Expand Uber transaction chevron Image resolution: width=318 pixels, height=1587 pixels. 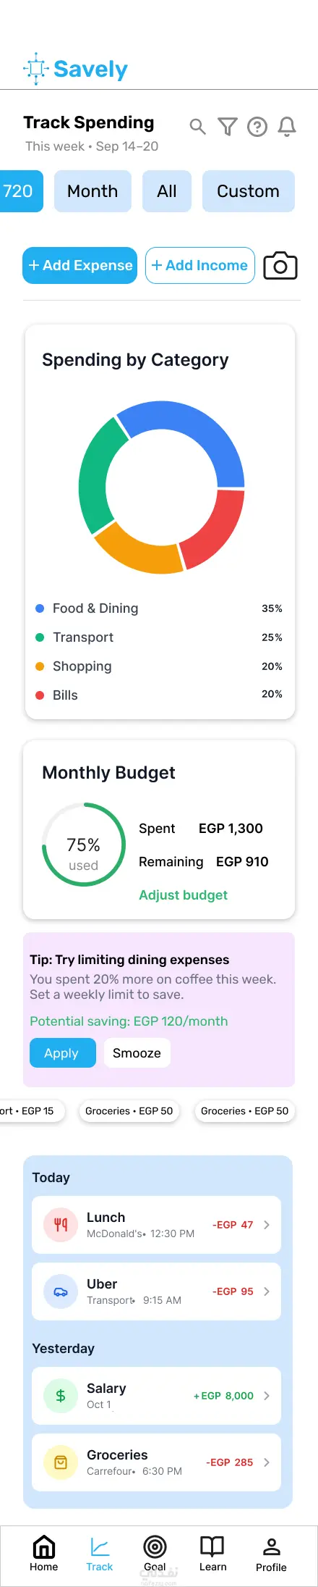(267, 1291)
